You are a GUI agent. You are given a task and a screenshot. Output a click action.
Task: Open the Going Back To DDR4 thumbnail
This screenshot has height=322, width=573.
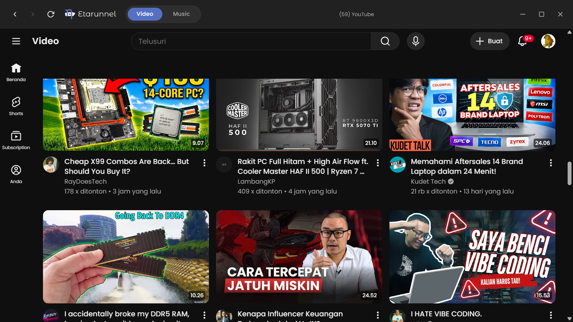click(126, 257)
